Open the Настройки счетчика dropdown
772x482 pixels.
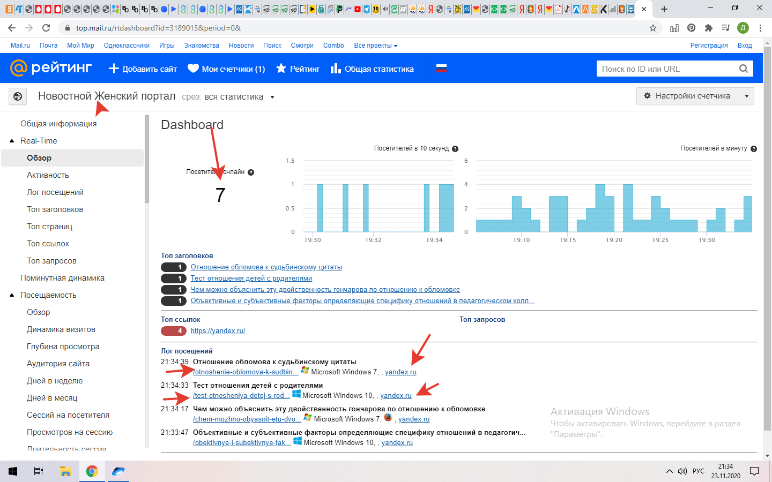tap(695, 96)
